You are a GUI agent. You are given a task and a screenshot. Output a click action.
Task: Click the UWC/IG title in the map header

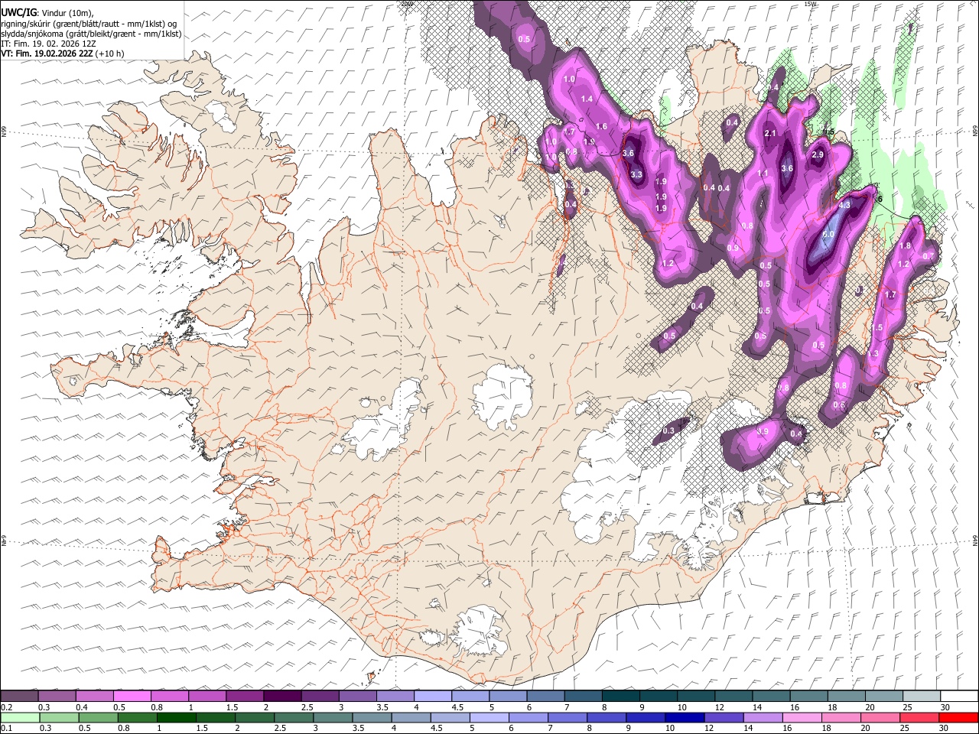click(18, 12)
